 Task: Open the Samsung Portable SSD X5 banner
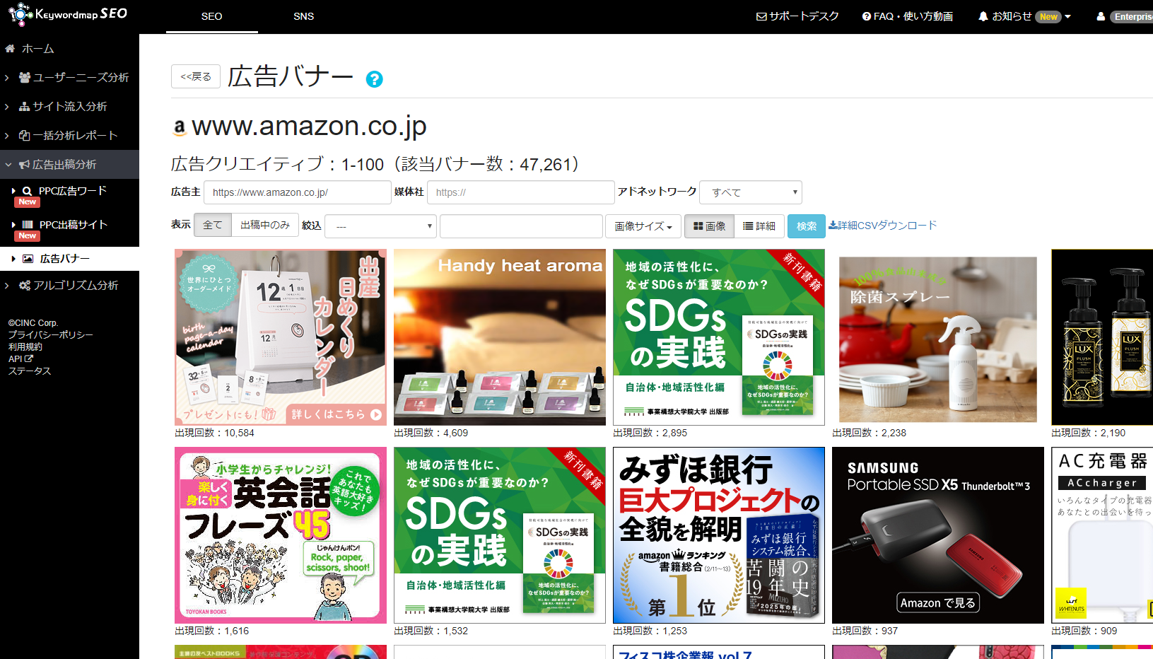coord(937,535)
